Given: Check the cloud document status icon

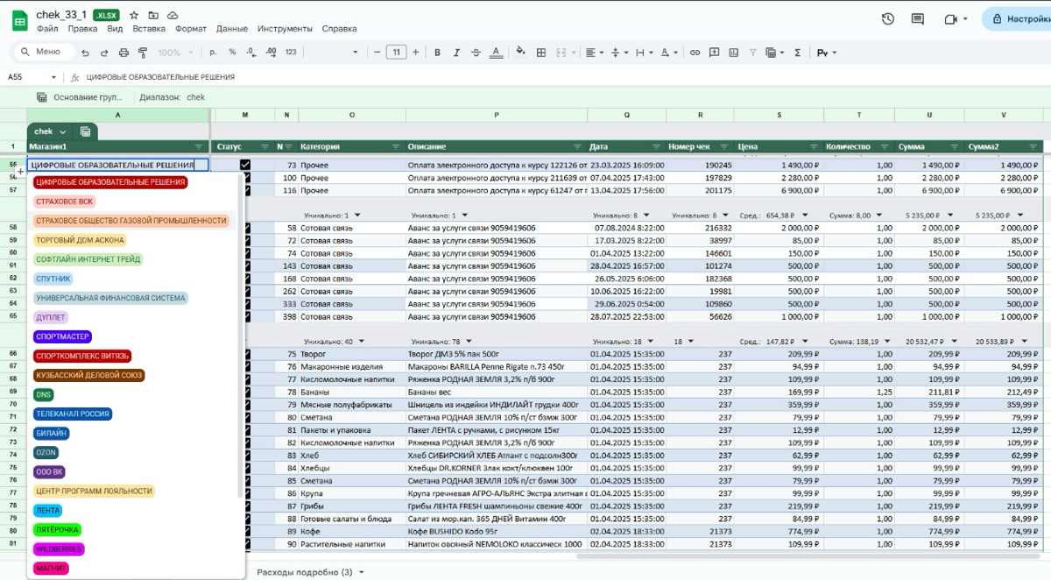Looking at the screenshot, I should (x=173, y=15).
